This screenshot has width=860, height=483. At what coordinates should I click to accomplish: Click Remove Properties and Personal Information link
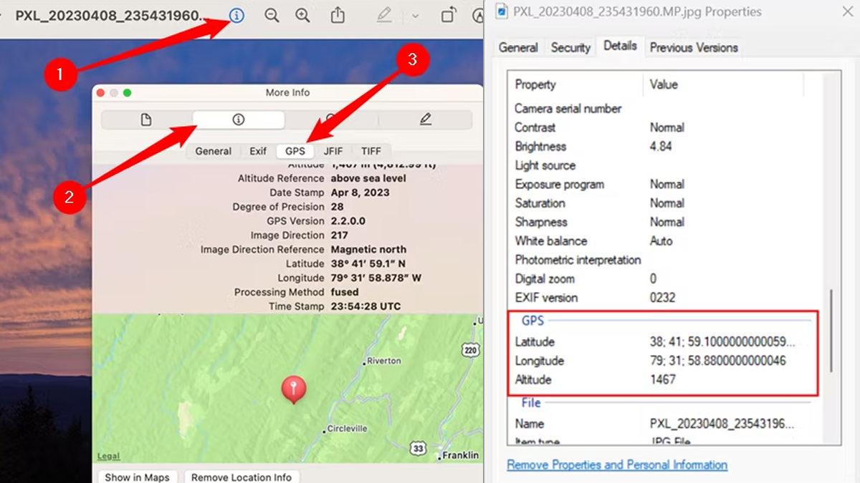pyautogui.click(x=617, y=464)
